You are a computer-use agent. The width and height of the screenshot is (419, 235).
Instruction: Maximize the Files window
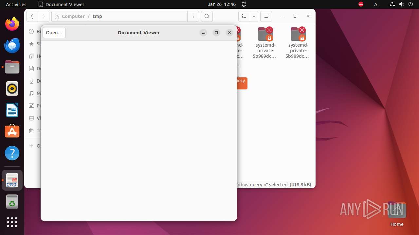295,16
